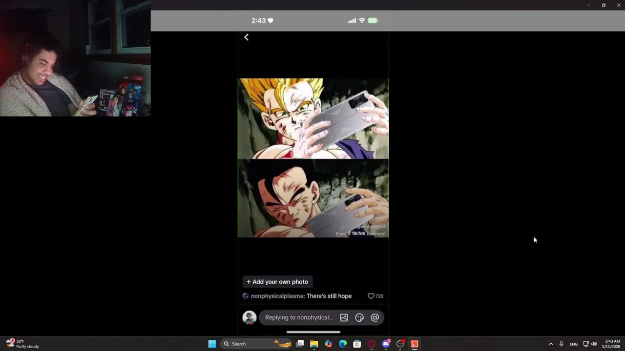625x351 pixels.
Task: Click the phone home indicator bar
Action: 313,332
